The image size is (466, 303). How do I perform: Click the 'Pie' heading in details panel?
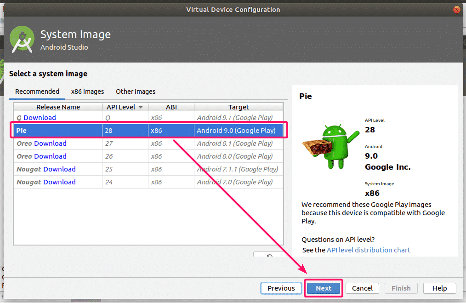point(306,97)
